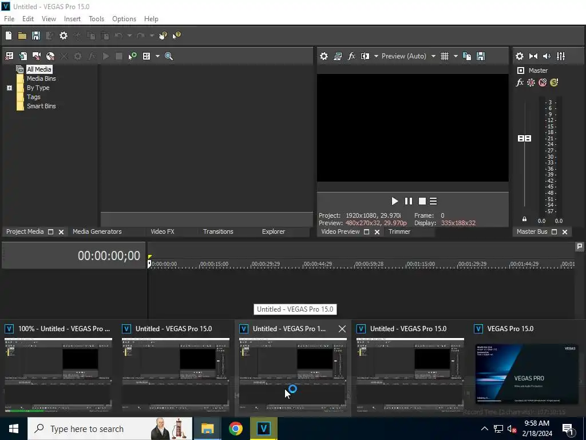586x440 pixels.
Task: Toggle Master mute button
Action: (x=543, y=82)
